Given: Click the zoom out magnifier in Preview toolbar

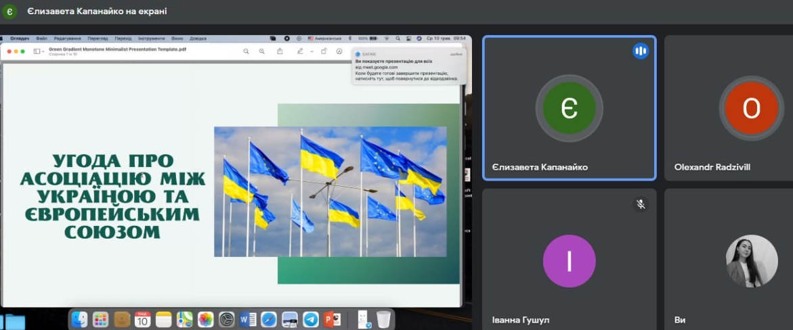Looking at the screenshot, I should [247, 51].
